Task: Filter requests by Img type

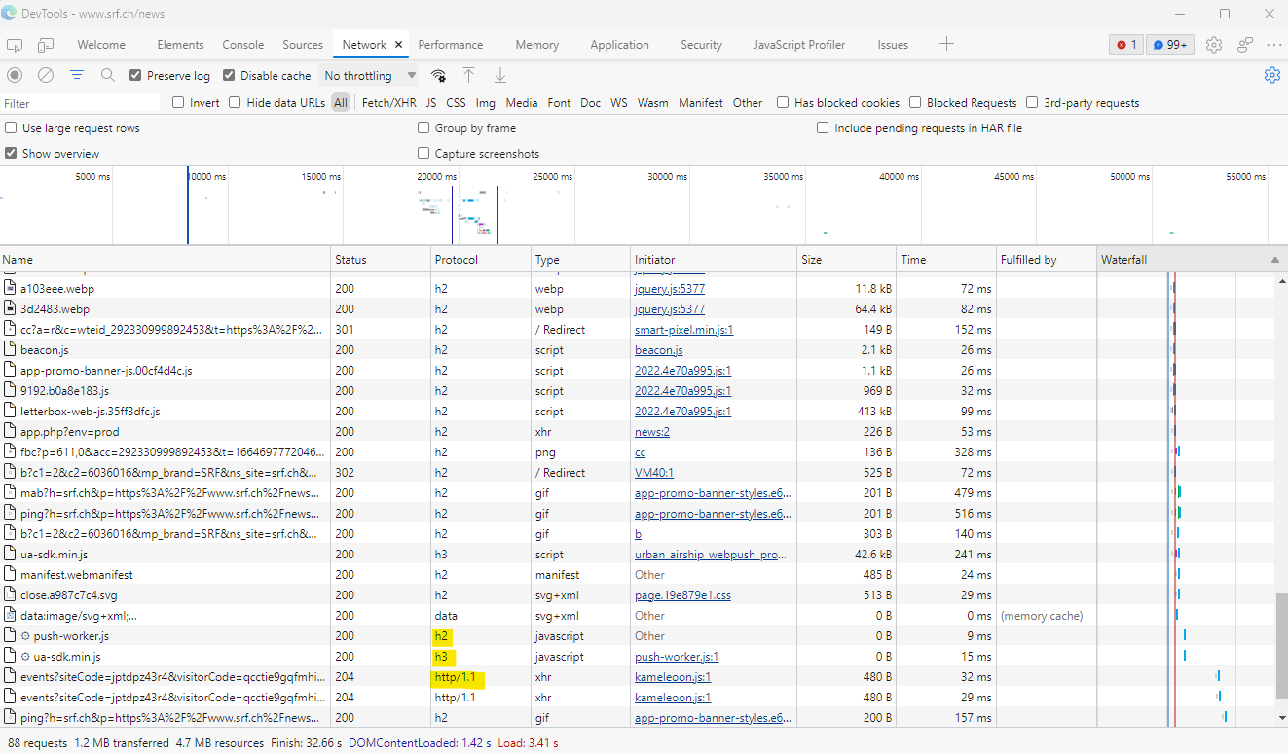Action: [x=485, y=102]
